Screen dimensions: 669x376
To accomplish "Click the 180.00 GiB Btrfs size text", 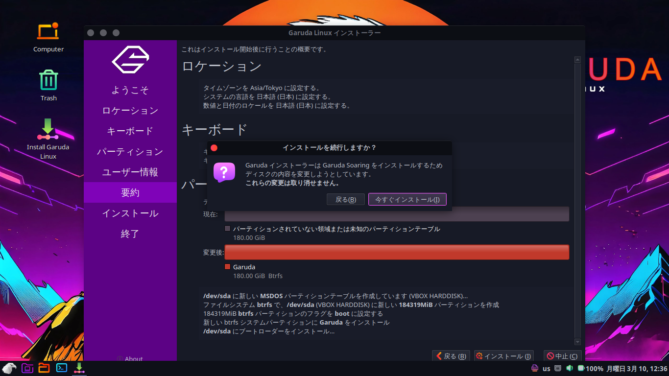I will [258, 276].
